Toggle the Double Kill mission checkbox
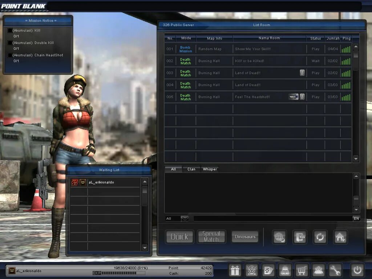 click(x=10, y=43)
